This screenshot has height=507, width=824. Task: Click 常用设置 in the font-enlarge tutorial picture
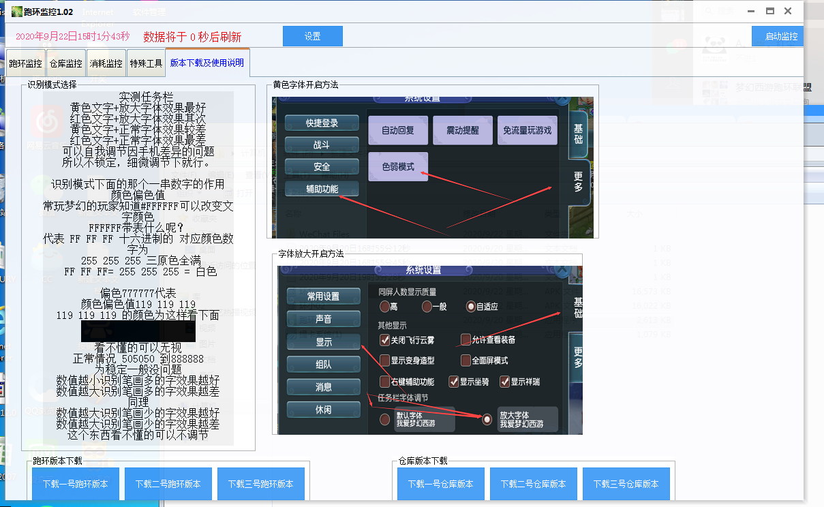323,296
